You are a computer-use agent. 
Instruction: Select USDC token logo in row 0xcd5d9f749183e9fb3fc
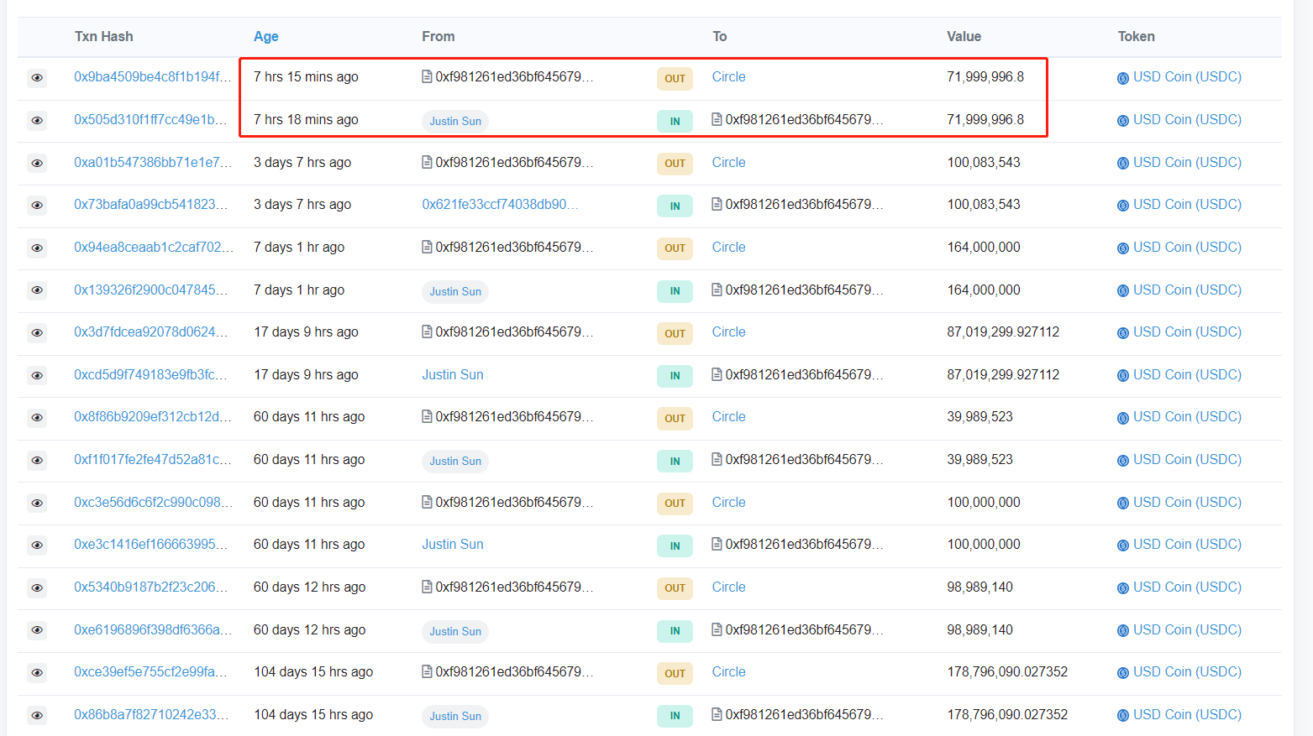click(x=1123, y=376)
